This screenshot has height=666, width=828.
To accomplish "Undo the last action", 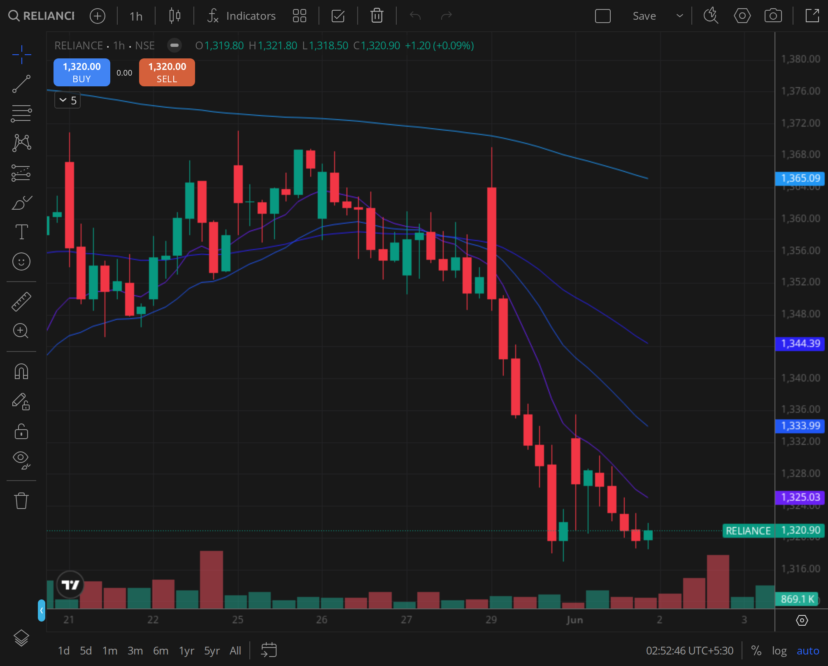I will [x=415, y=16].
